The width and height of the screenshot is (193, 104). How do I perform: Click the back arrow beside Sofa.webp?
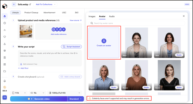[x=14, y=4]
